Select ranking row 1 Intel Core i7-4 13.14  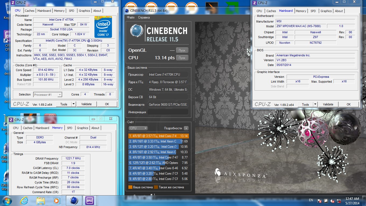tap(159, 136)
